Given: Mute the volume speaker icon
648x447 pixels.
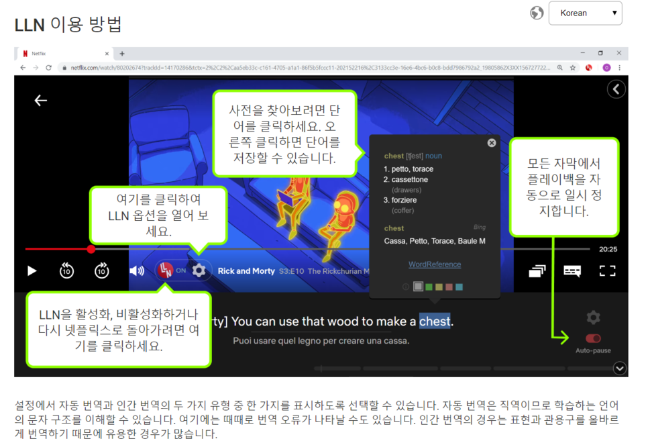Looking at the screenshot, I should pos(137,271).
